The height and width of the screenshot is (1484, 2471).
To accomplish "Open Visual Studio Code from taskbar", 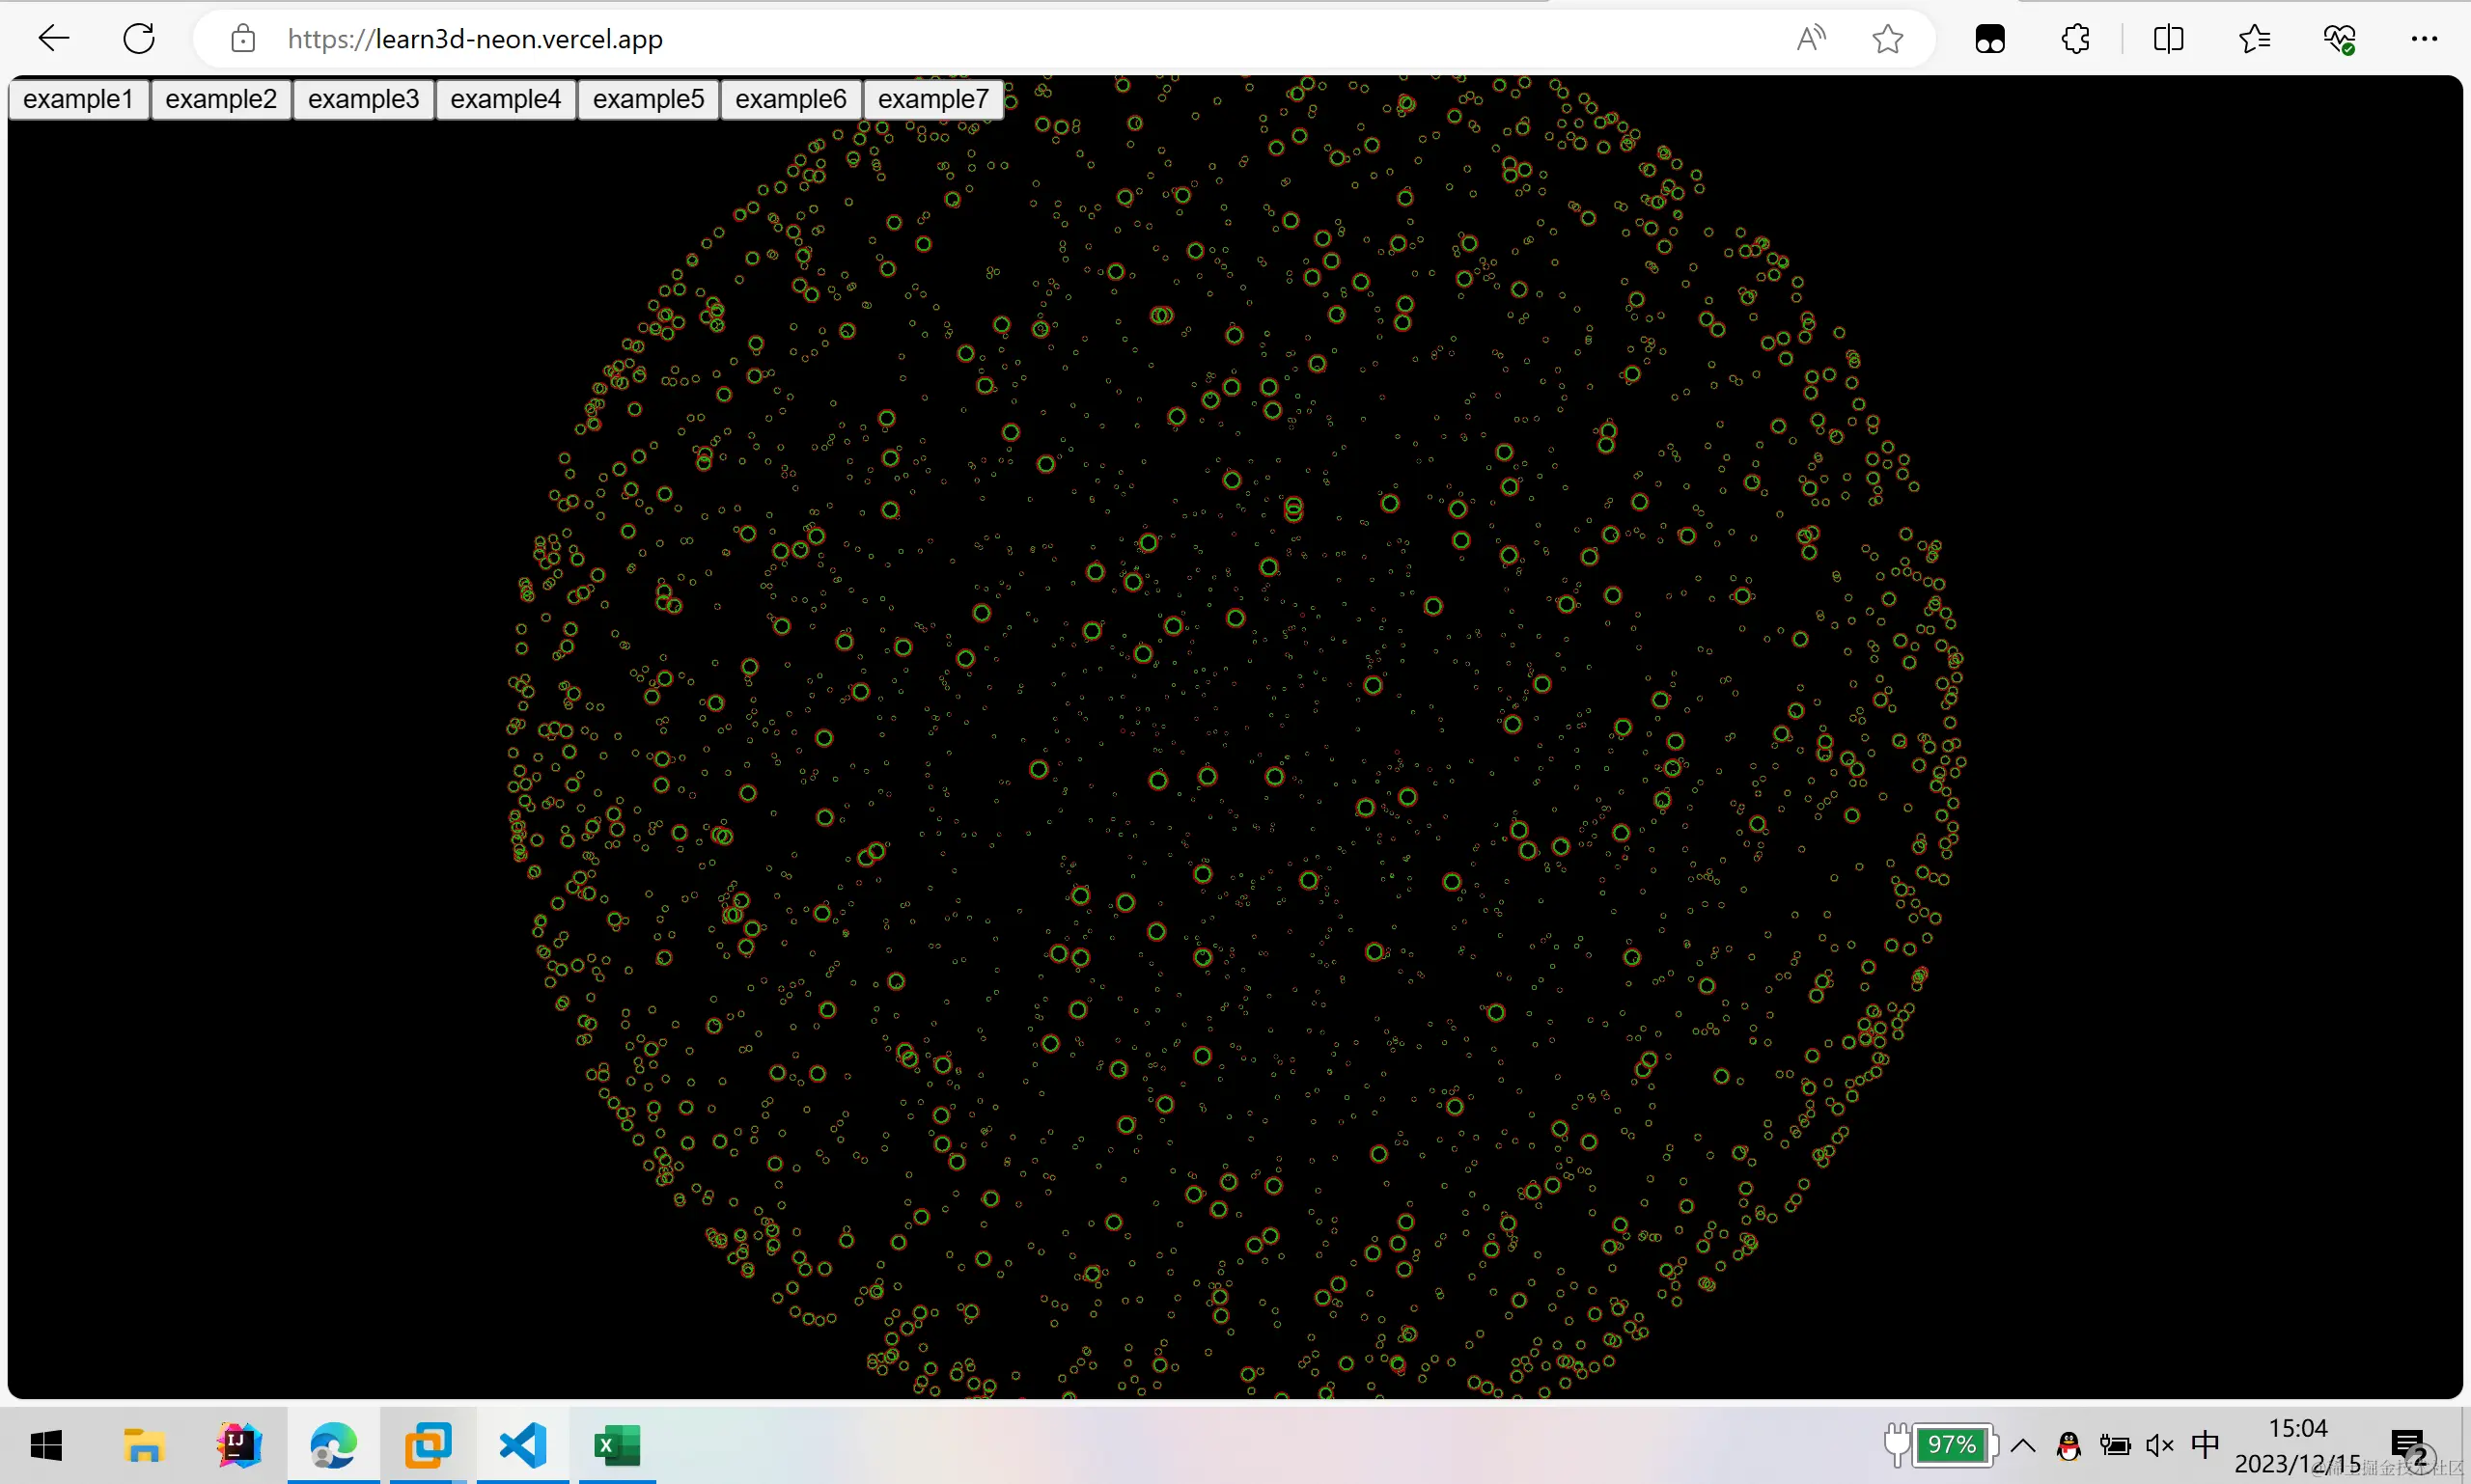I will (522, 1445).
